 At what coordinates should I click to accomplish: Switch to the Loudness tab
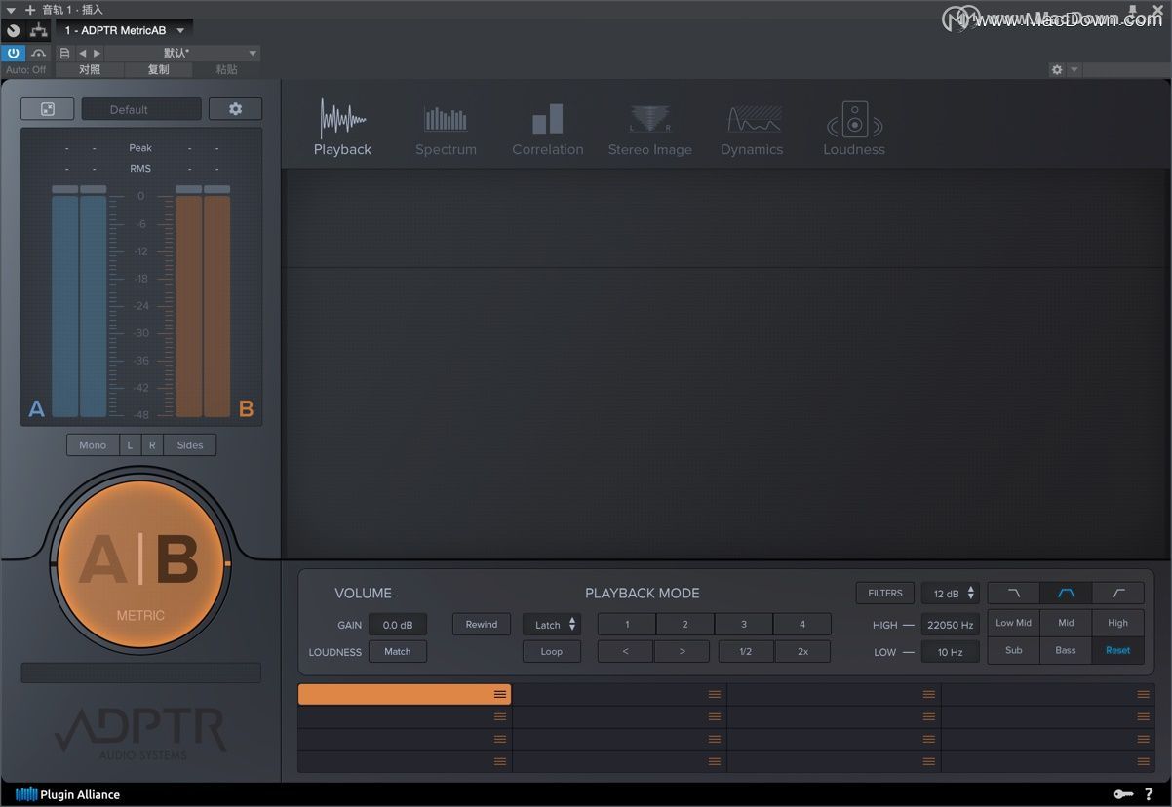click(854, 129)
